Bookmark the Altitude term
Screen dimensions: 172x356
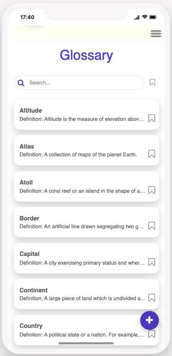coord(152,118)
